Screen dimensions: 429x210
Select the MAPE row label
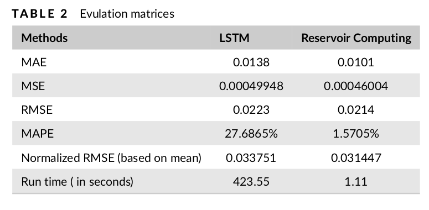point(38,134)
